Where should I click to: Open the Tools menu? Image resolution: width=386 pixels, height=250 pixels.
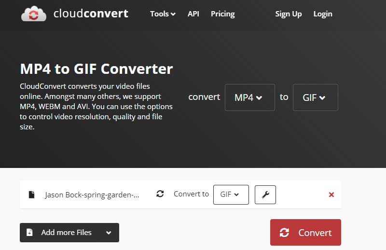point(163,14)
